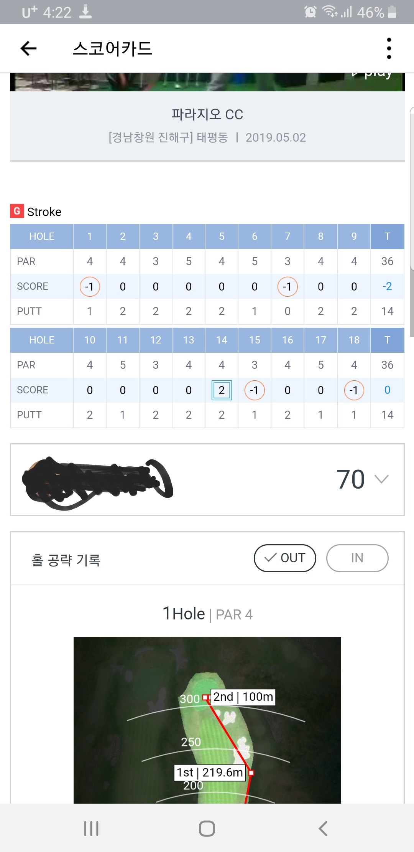414x852 pixels.
Task: Tap the circled -1 score on hole 7
Action: (x=287, y=287)
